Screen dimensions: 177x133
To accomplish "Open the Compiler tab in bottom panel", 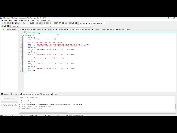I will click(x=5, y=94).
